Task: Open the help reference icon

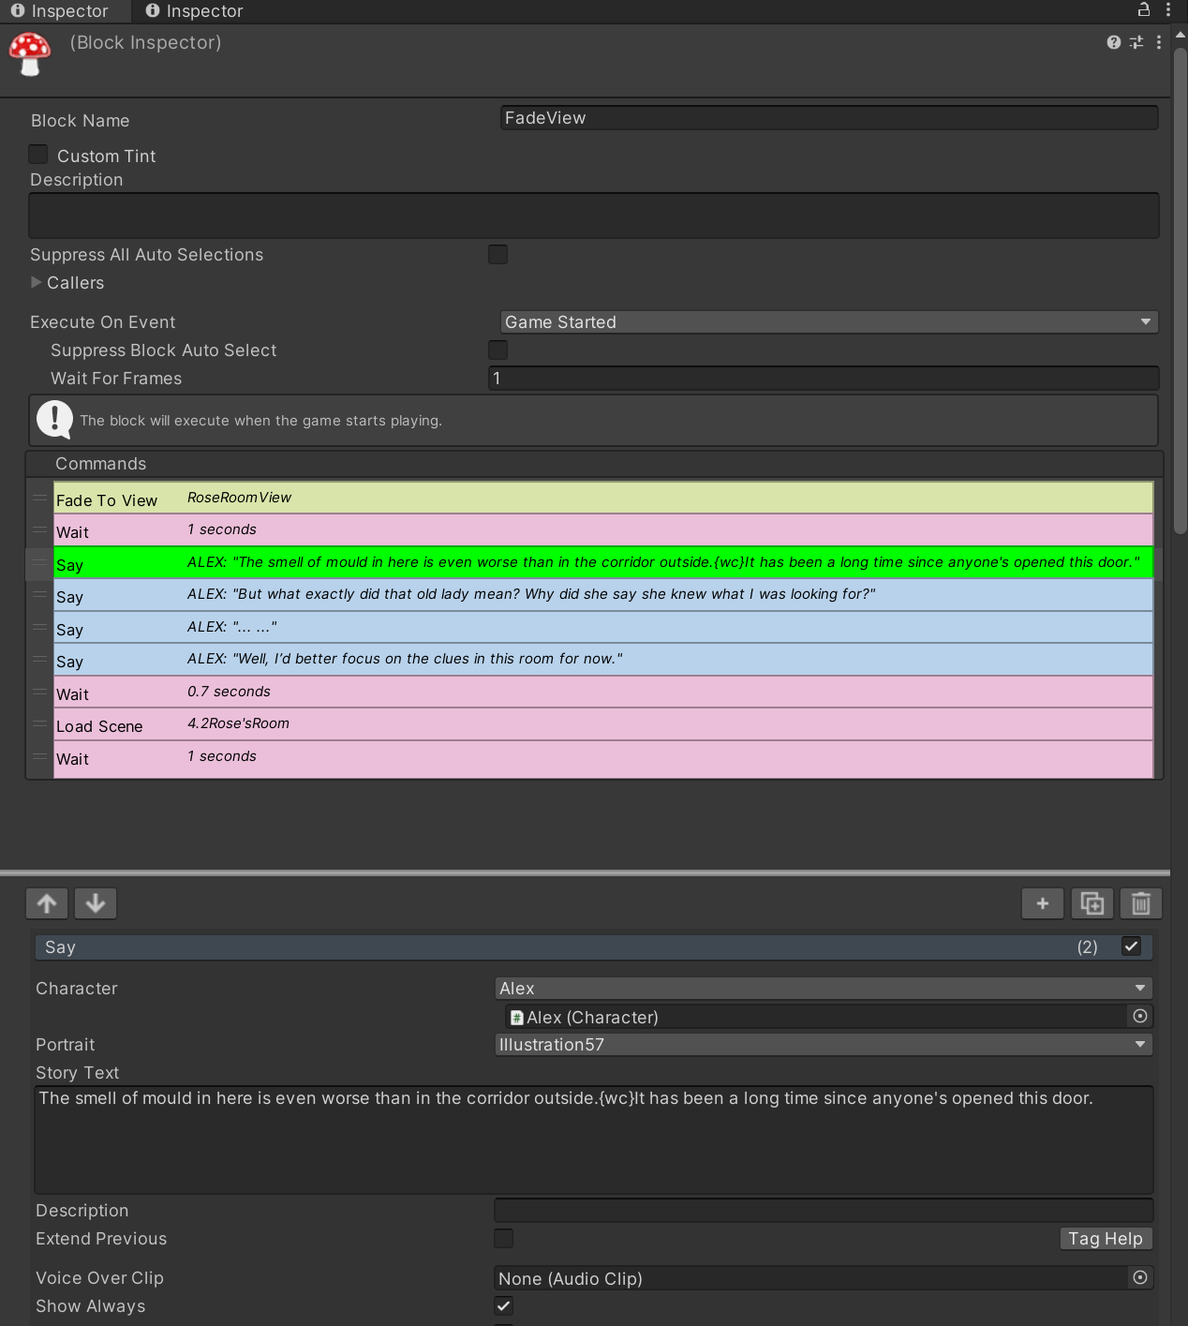Action: [1113, 42]
